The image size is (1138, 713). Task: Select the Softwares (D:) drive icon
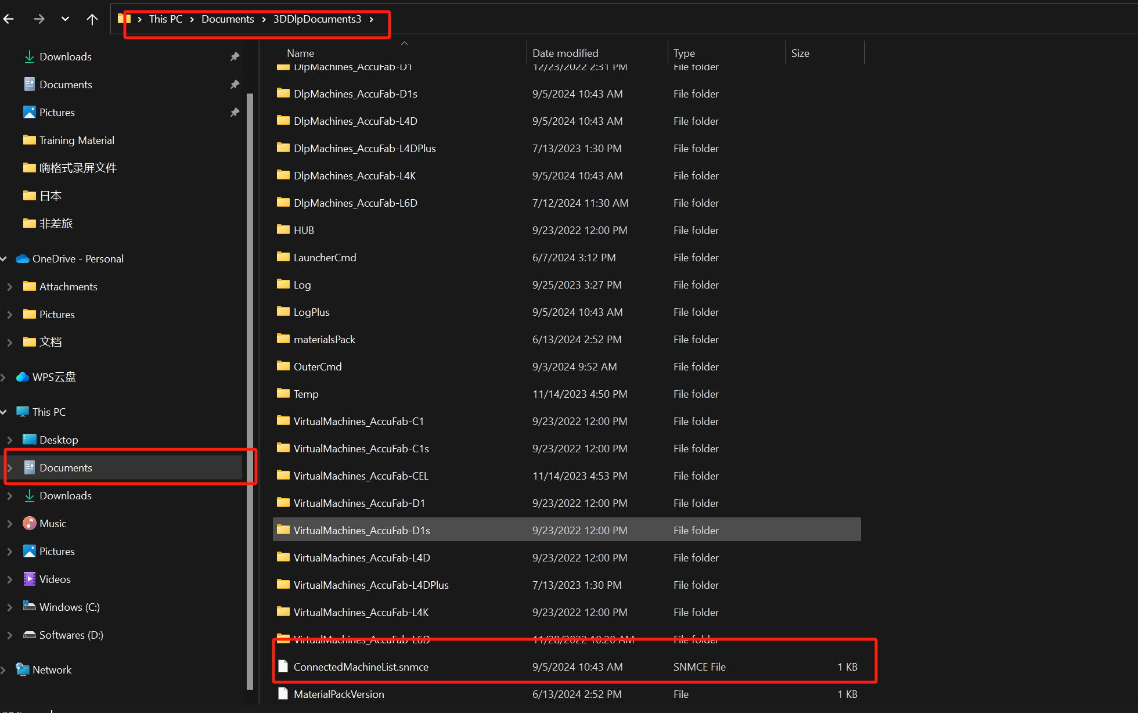tap(29, 635)
